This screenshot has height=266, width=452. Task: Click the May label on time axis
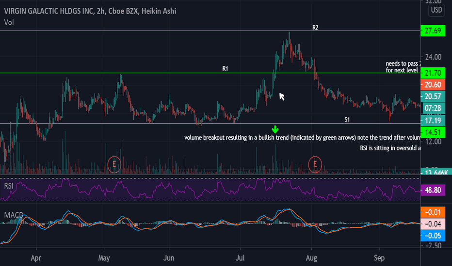(x=104, y=258)
